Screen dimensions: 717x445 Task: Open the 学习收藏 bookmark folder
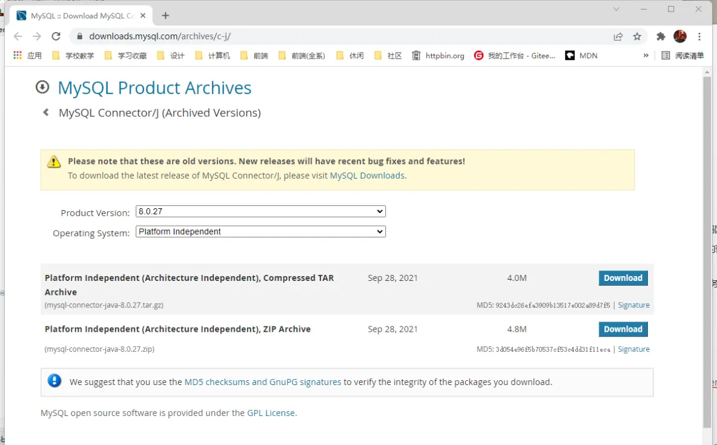click(x=126, y=56)
